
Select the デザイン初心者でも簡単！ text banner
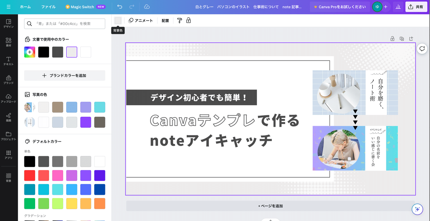[191, 97]
